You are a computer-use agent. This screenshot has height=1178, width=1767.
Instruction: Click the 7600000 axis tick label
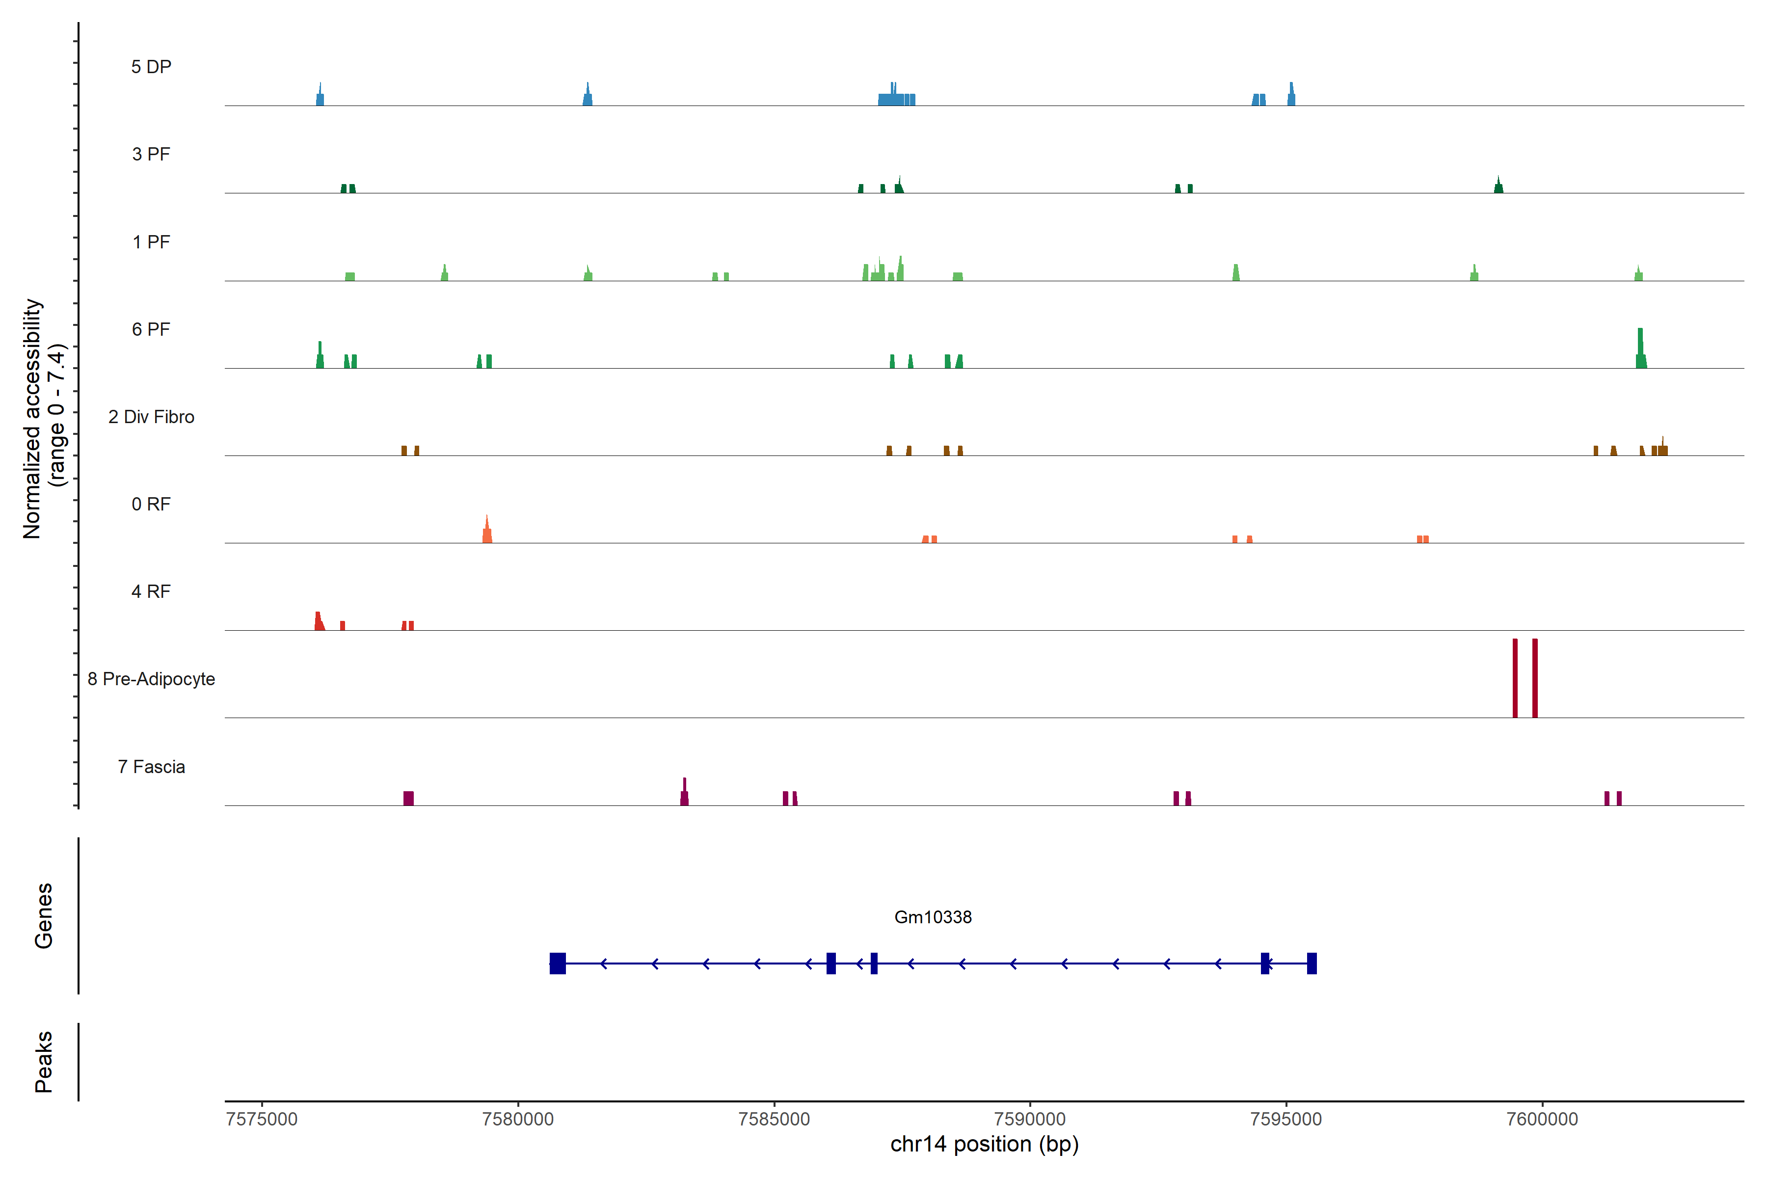tap(1542, 1119)
